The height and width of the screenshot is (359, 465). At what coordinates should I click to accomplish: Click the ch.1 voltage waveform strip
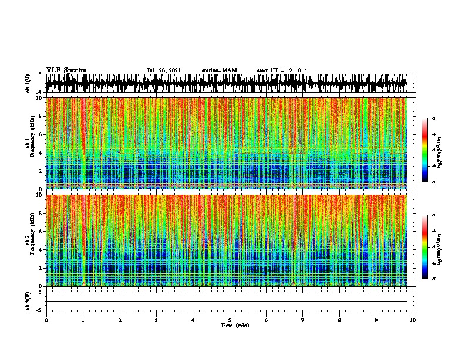(x=226, y=83)
